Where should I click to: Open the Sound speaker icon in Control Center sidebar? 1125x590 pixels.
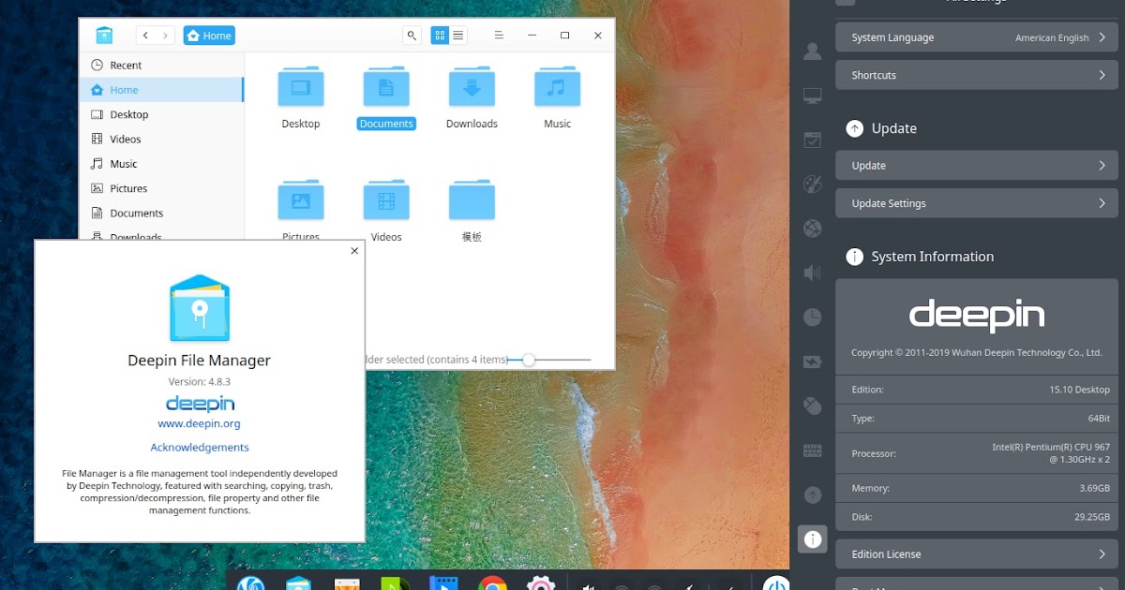point(812,273)
